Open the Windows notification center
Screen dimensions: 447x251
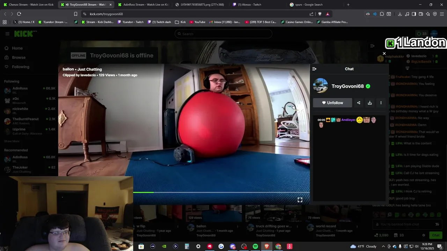pyautogui.click(x=440, y=246)
